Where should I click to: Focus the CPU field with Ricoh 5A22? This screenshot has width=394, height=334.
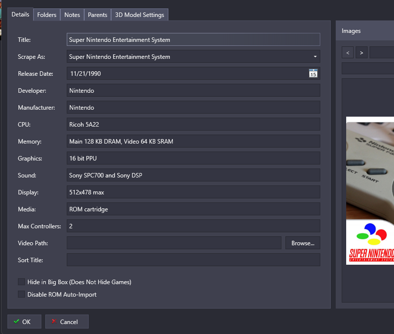coord(193,125)
